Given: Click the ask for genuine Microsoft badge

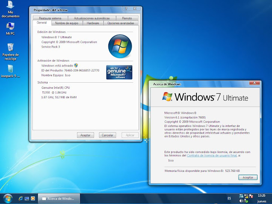Looking at the screenshot, I should (119, 72).
